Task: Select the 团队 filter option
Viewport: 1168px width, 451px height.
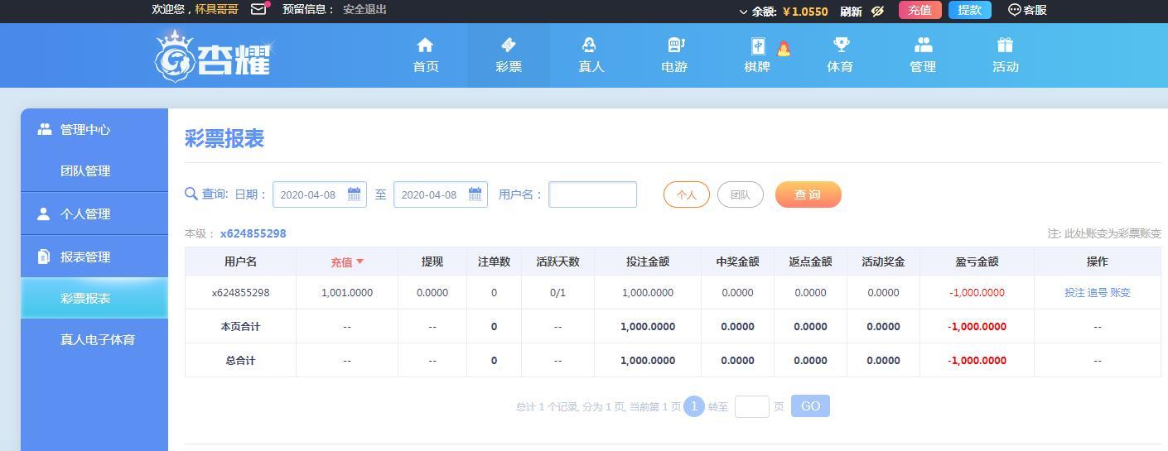Action: click(741, 194)
